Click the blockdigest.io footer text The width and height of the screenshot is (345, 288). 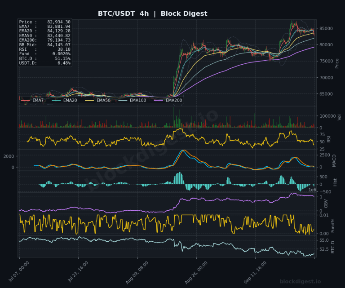pos(300,281)
